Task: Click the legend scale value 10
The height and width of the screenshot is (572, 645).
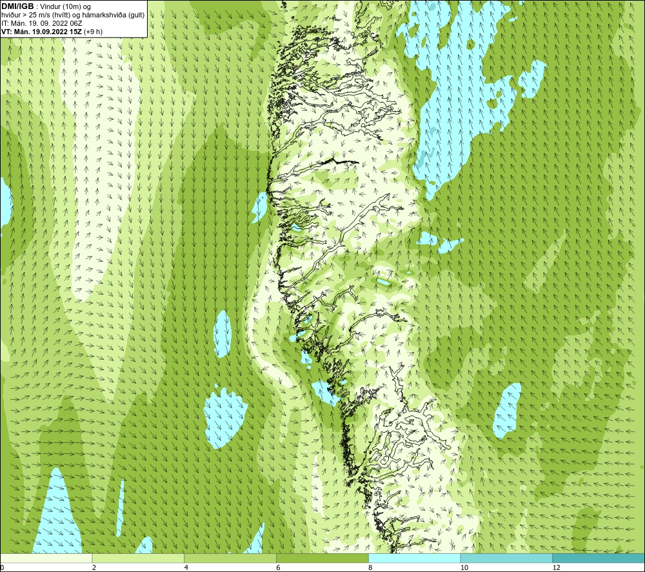Action: 464,567
